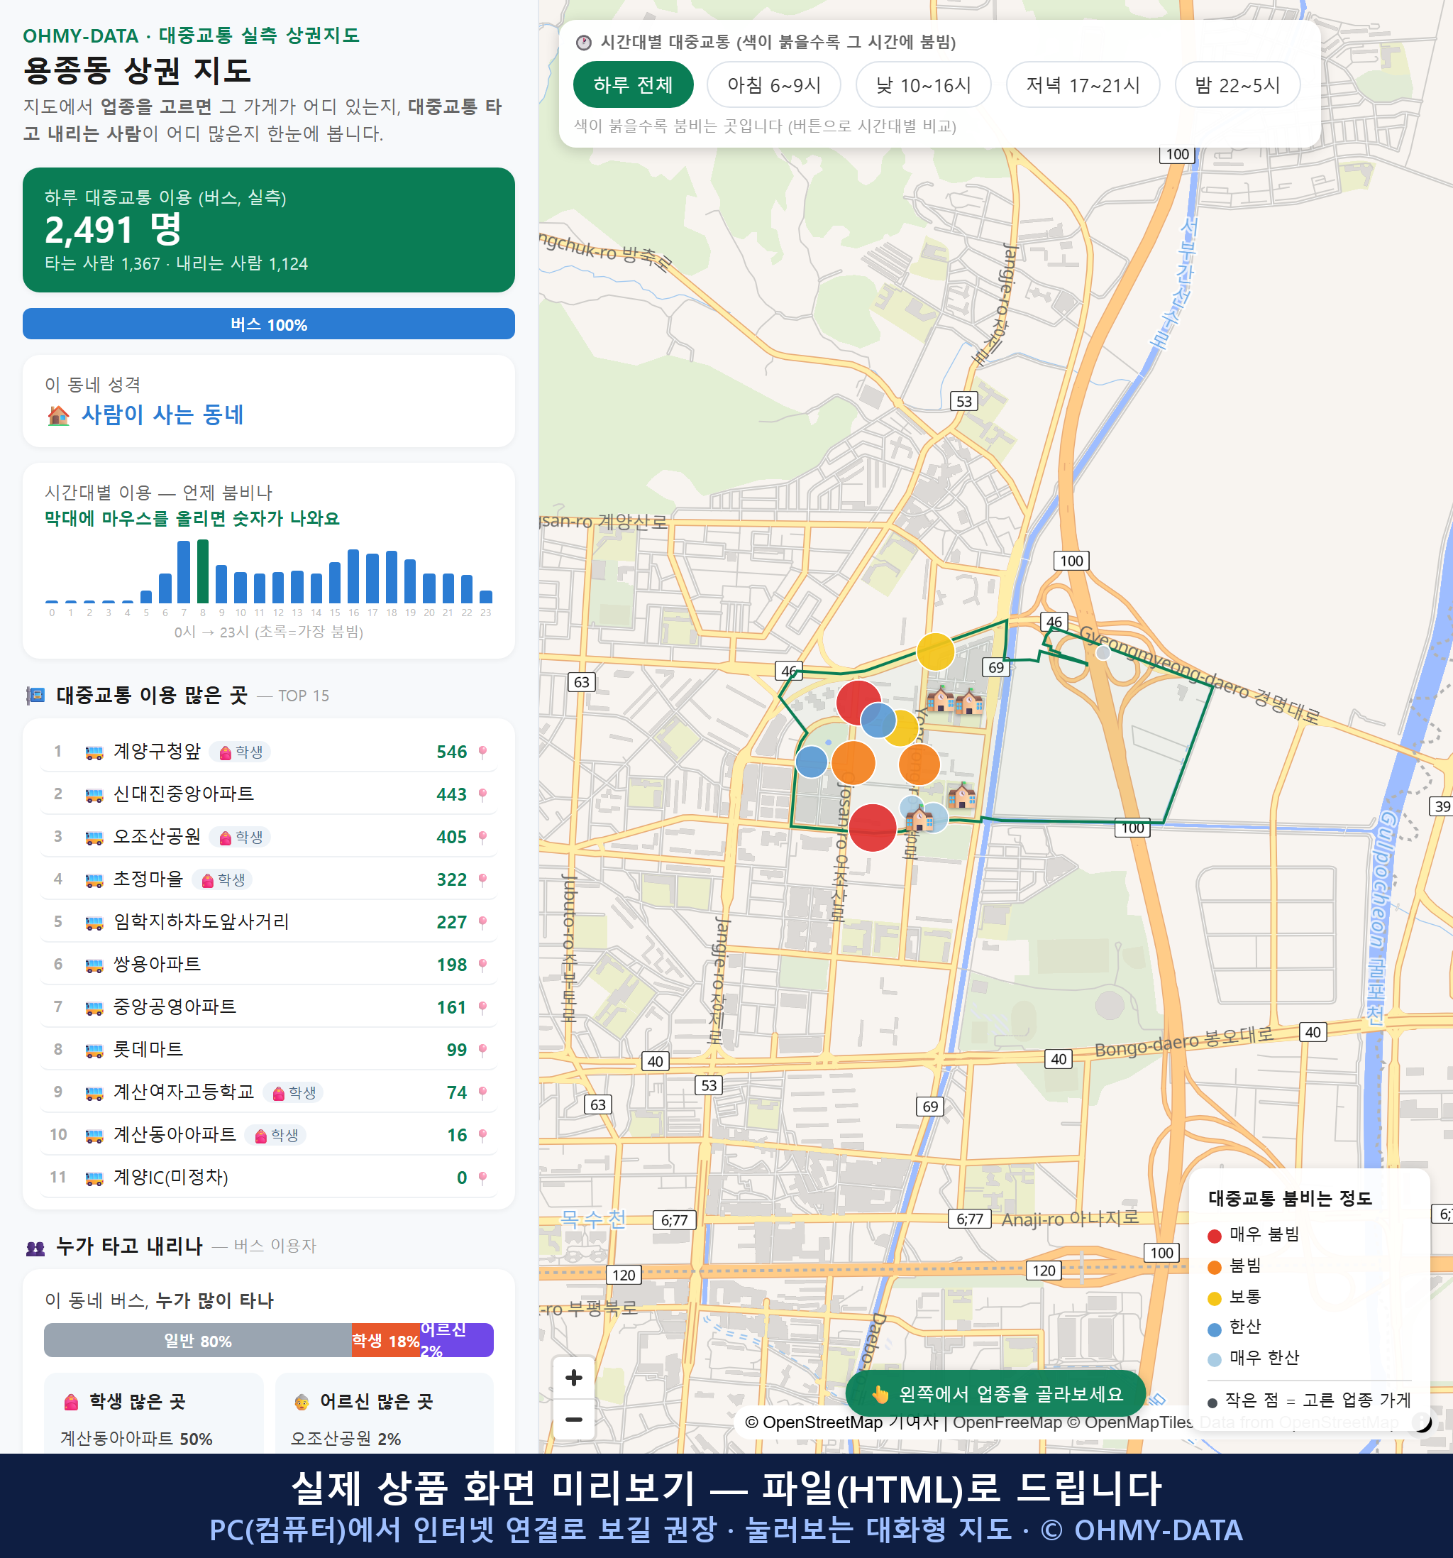1453x1558 pixels.
Task: Click the pin icon on the 쌍용아파트 row
Action: (482, 965)
